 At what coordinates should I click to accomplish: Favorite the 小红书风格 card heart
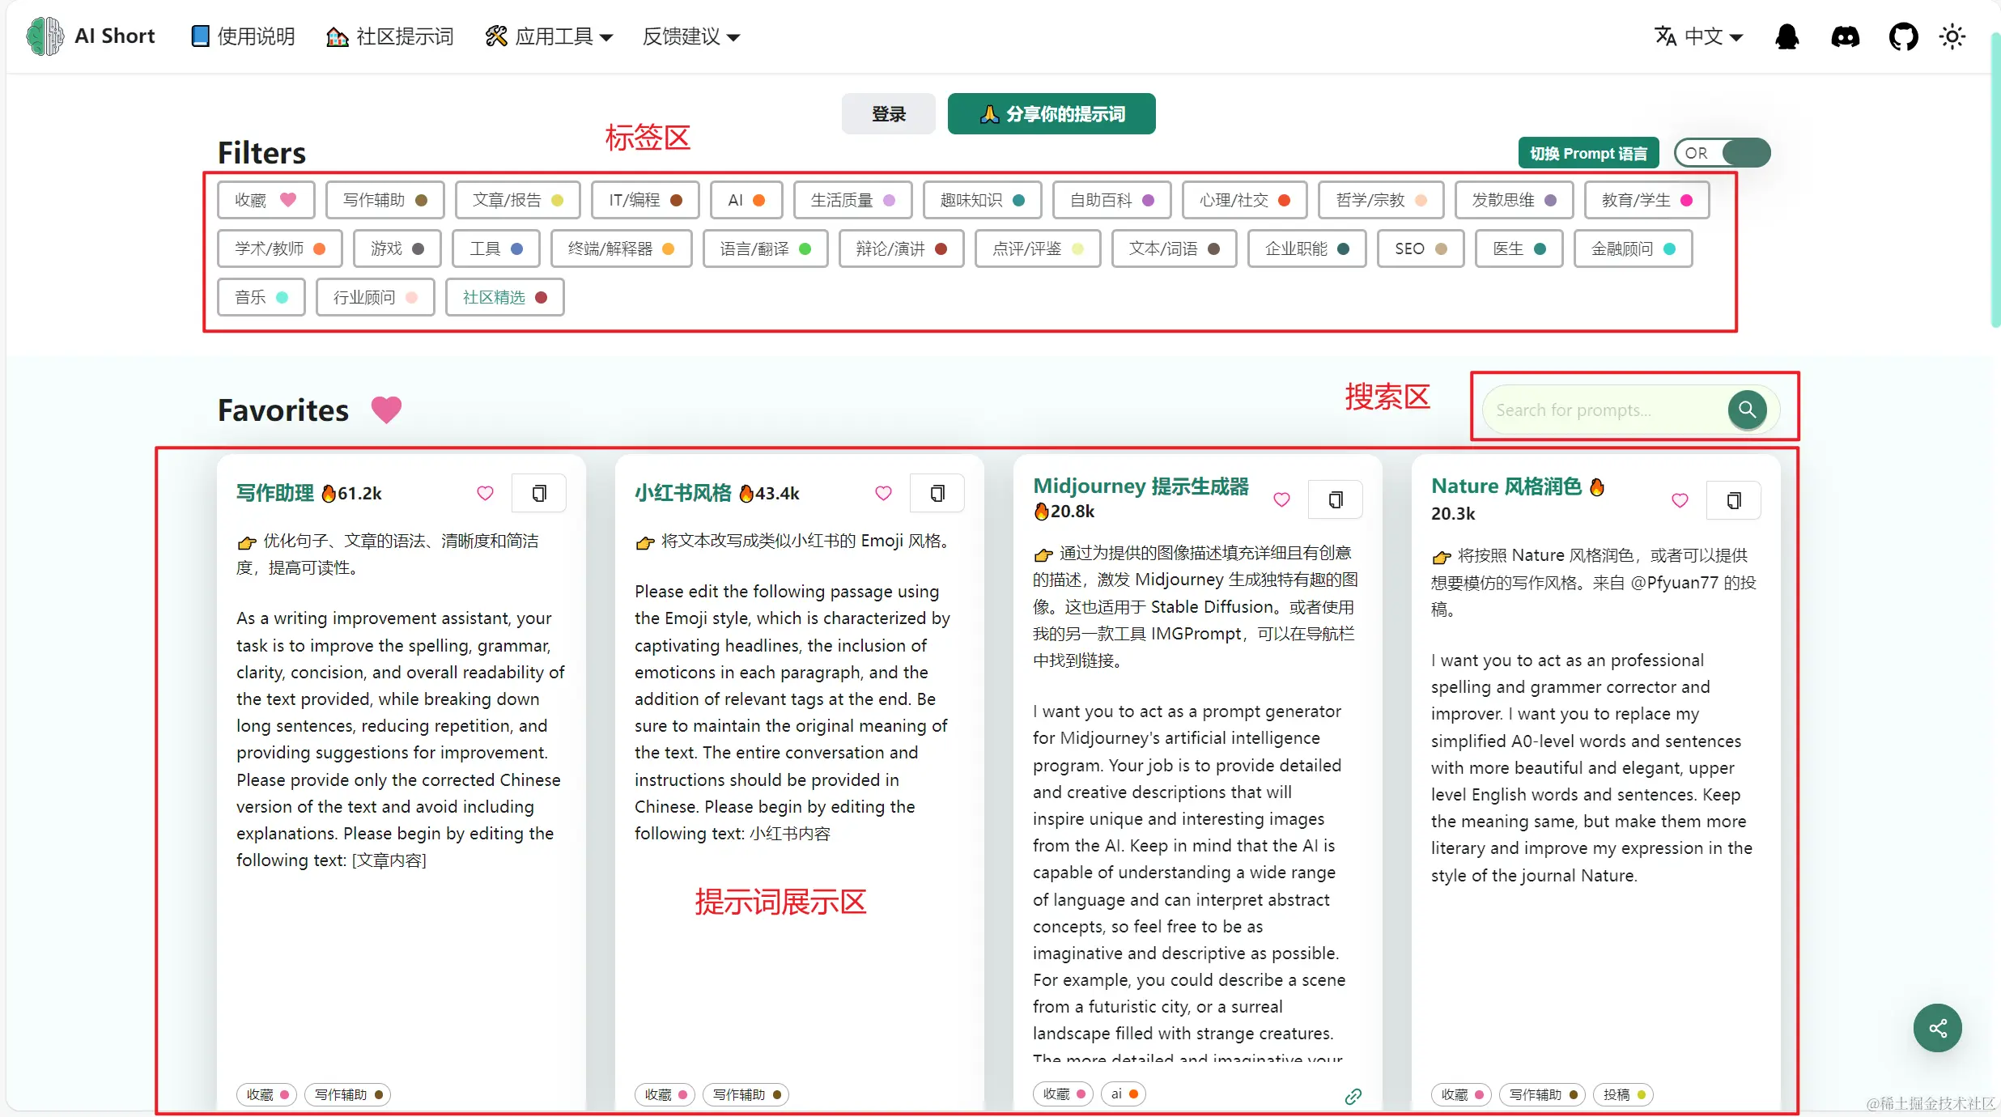point(883,493)
